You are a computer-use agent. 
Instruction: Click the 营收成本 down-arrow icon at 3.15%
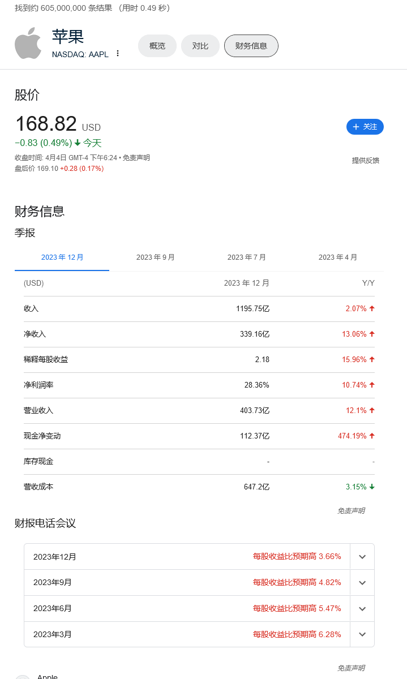[x=372, y=487]
